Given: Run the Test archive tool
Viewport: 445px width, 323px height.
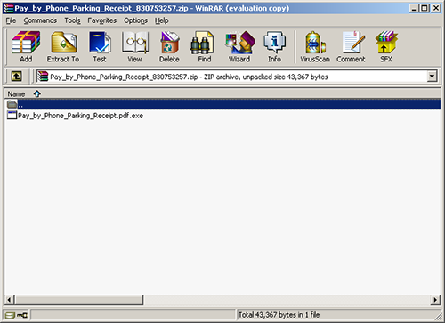Looking at the screenshot, I should [x=100, y=47].
